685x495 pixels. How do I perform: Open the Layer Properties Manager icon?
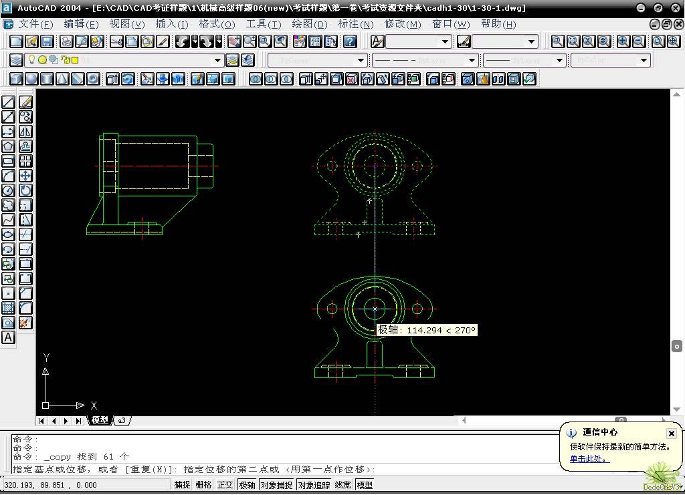17,60
